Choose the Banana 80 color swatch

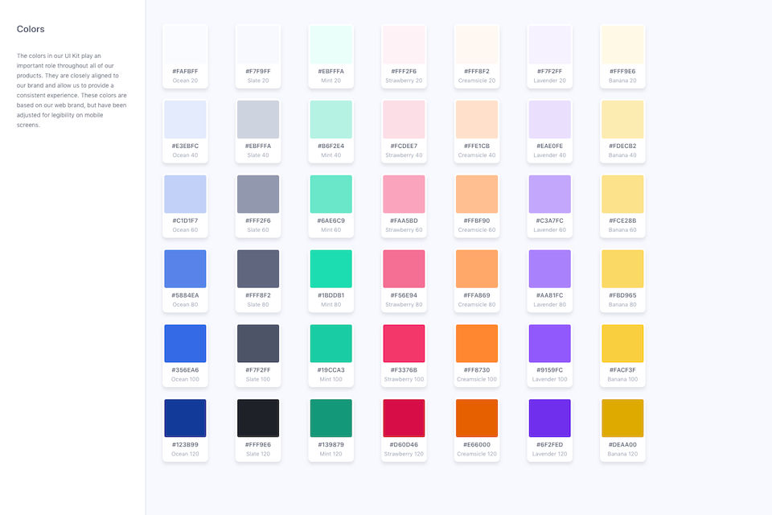point(622,269)
